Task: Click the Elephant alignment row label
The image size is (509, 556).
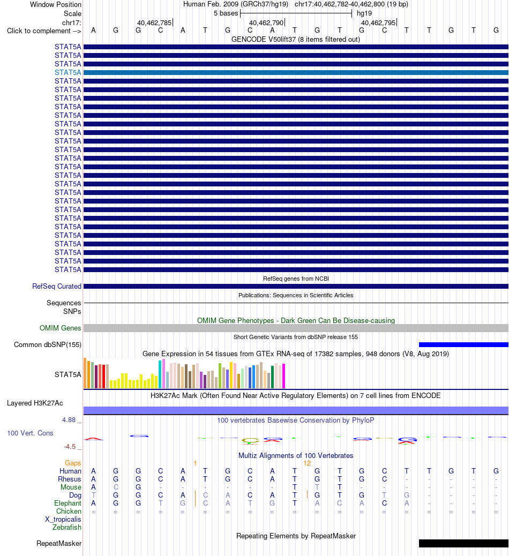Action: 68,503
